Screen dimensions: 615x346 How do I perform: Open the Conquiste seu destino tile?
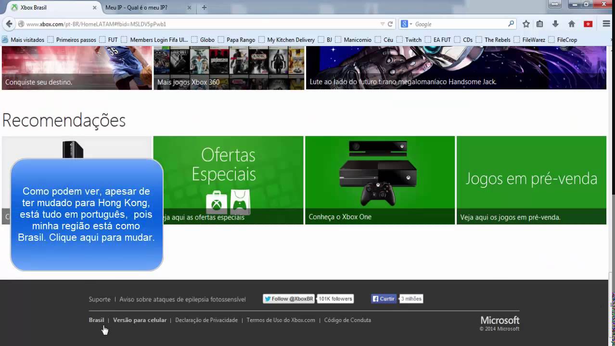(77, 68)
